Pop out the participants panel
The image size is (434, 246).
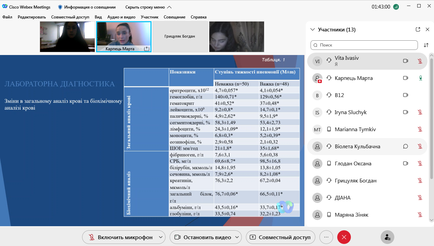click(x=418, y=29)
